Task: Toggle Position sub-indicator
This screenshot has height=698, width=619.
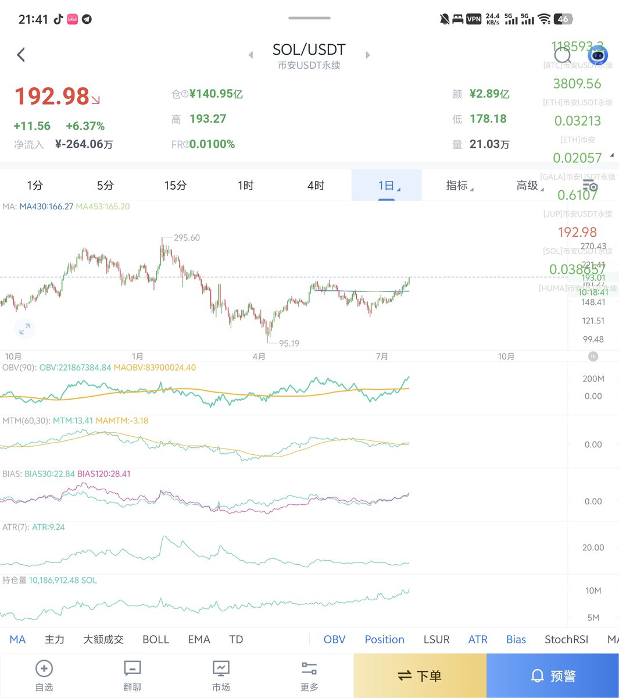Action: pyautogui.click(x=384, y=639)
